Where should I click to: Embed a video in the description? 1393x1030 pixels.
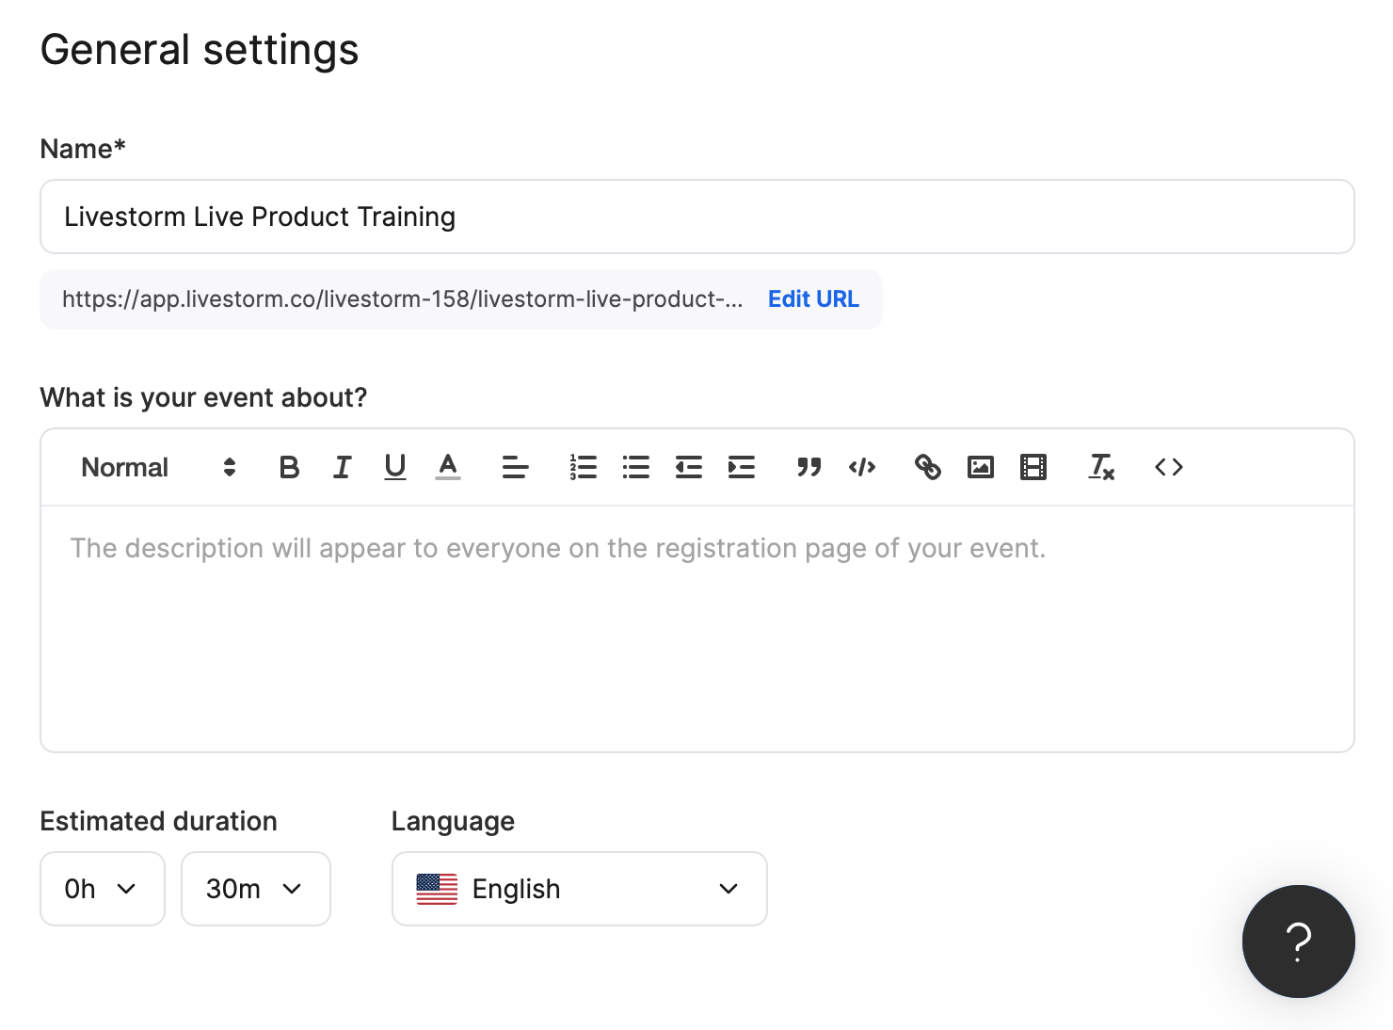pos(1033,467)
